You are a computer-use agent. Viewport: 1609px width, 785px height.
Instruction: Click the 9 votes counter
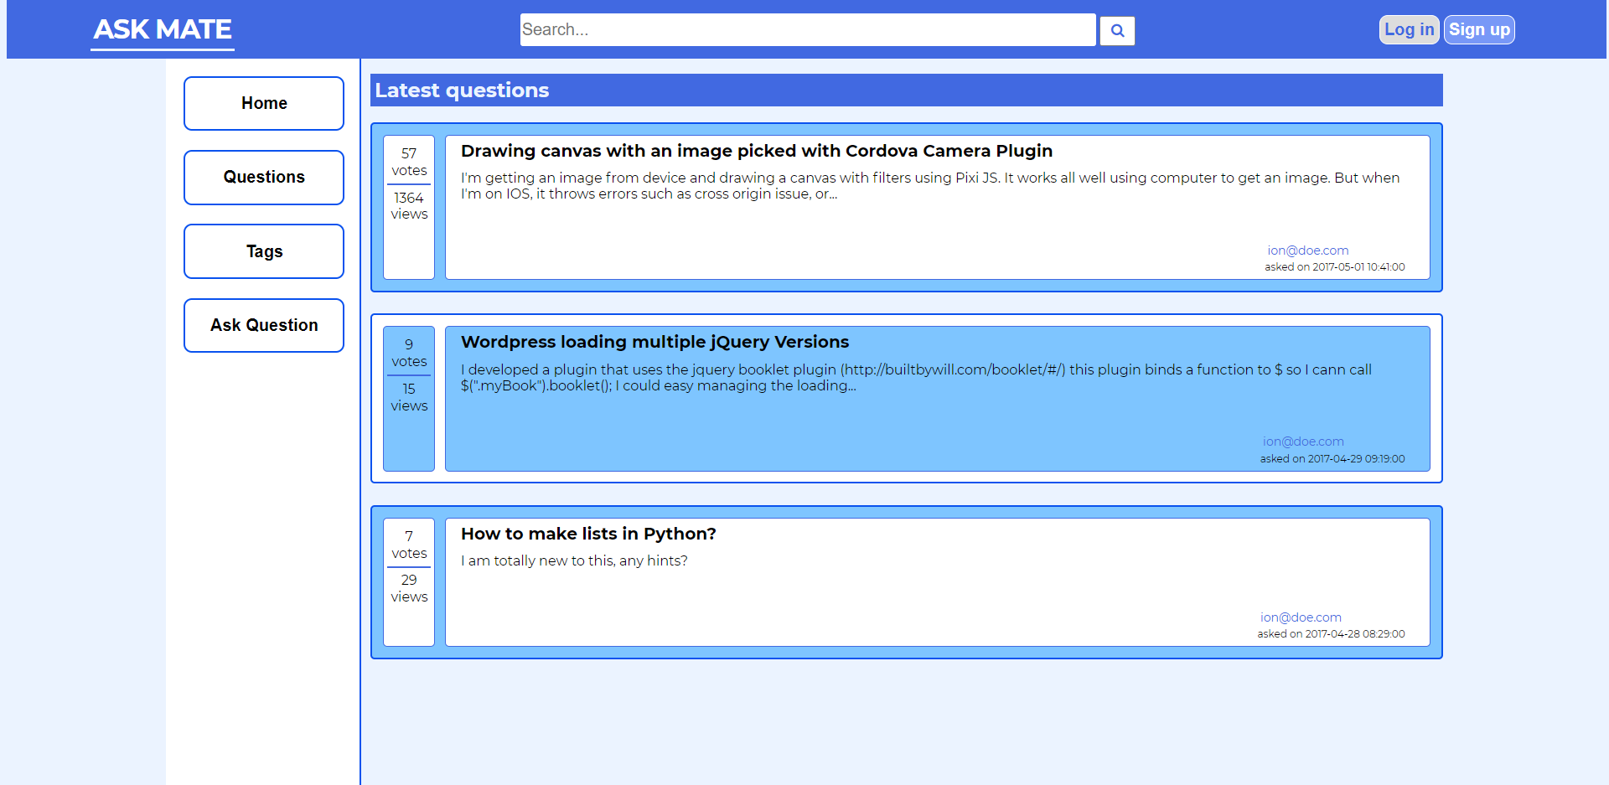tap(409, 353)
